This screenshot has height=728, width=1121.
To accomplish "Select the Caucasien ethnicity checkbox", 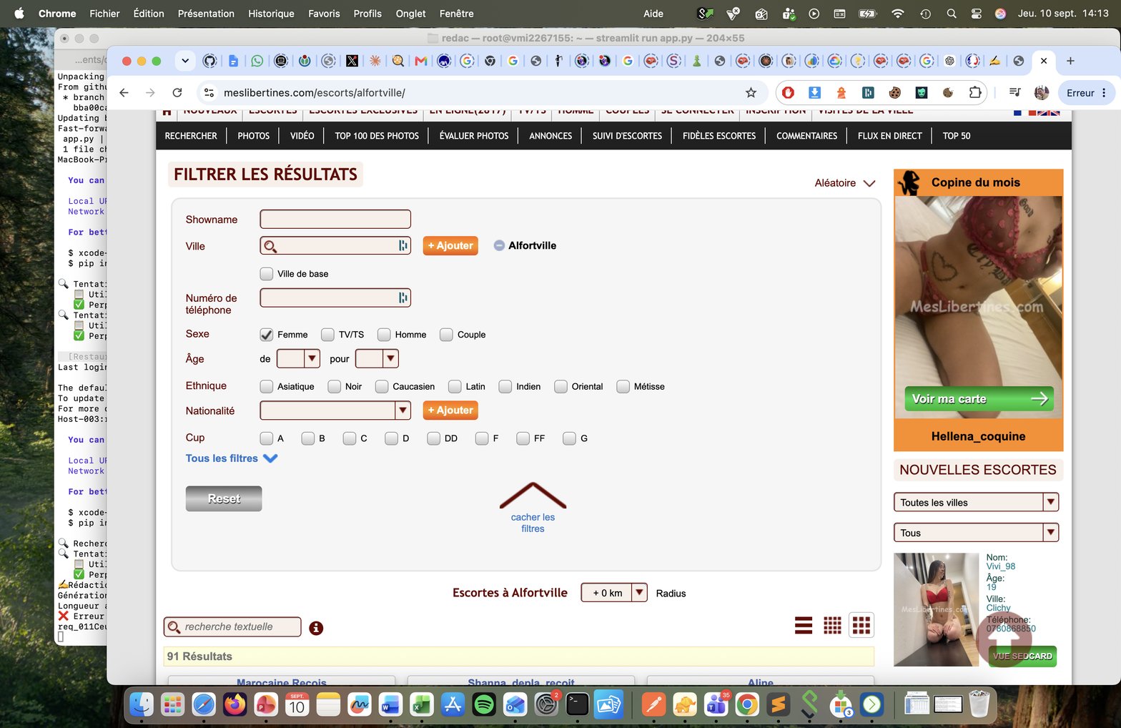I will (x=382, y=386).
